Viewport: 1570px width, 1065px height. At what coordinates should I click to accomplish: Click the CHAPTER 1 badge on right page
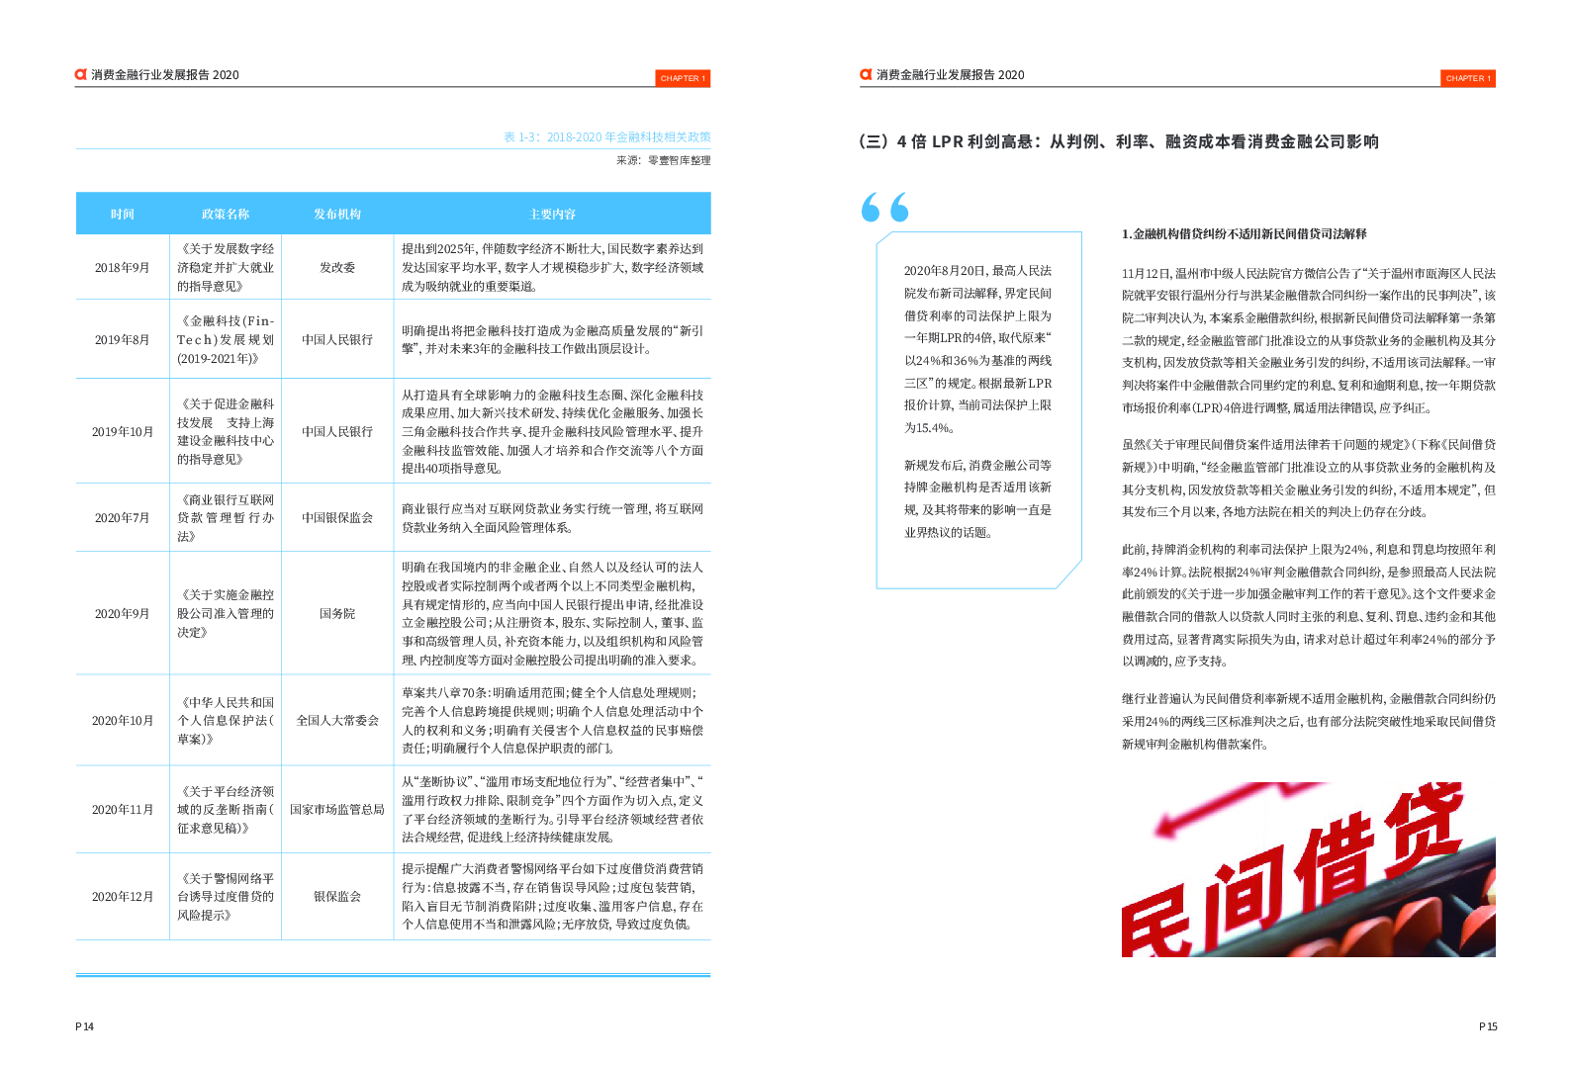[x=1467, y=78]
